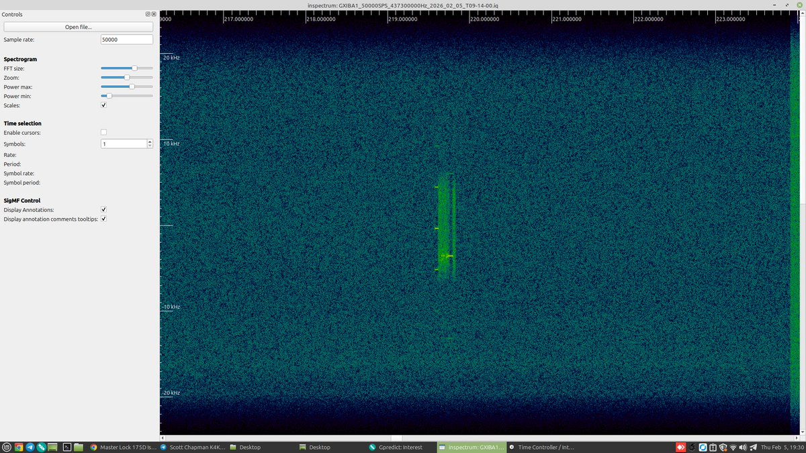Maximize the inspectrum window
The height and width of the screenshot is (453, 806).
point(789,5)
